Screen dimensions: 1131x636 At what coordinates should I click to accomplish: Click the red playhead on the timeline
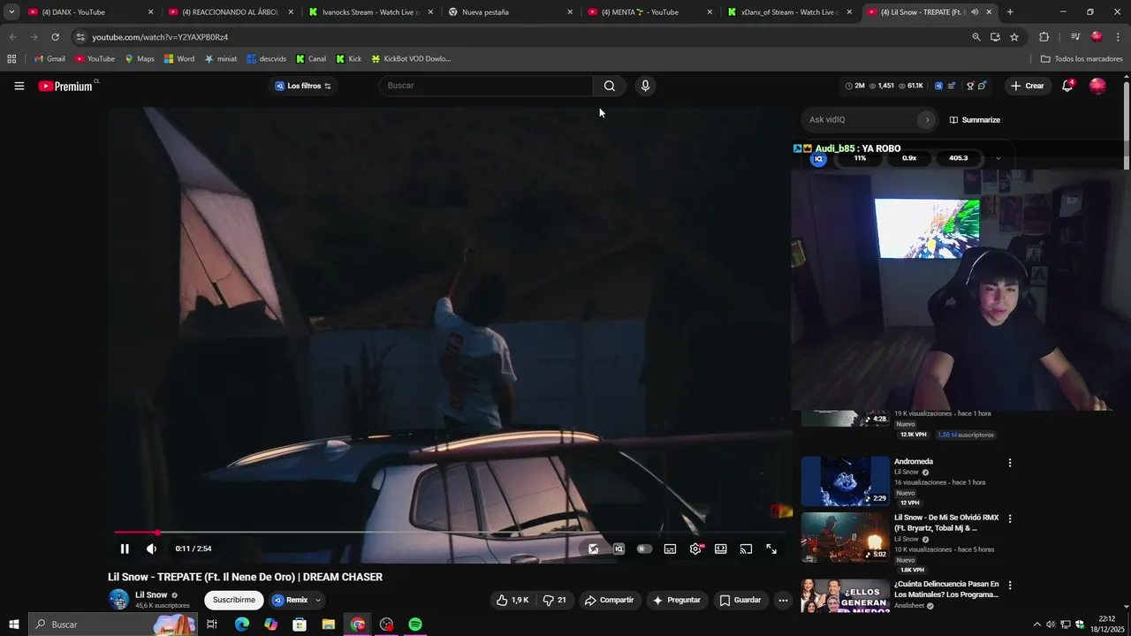(157, 533)
